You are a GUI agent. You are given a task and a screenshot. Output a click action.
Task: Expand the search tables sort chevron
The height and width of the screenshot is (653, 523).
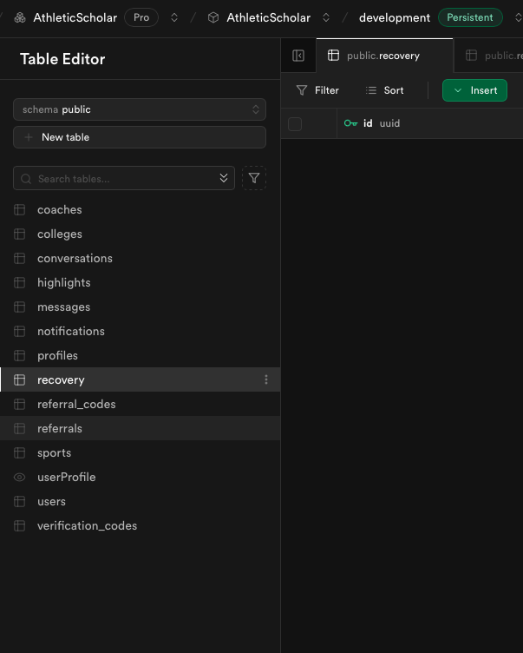[224, 178]
